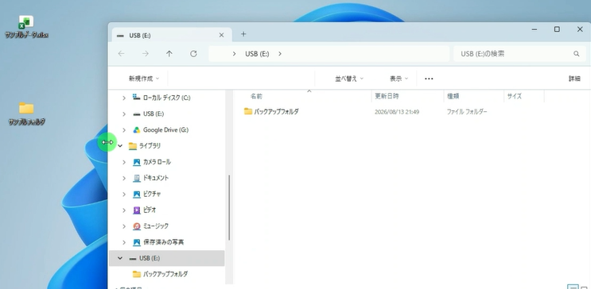Sort by 名前 column header
This screenshot has width=591, height=289.
(256, 96)
